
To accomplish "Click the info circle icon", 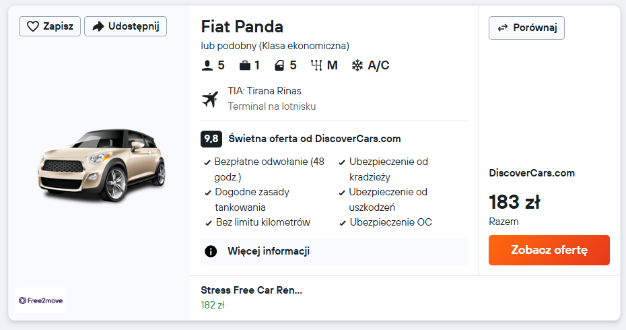I will (211, 252).
